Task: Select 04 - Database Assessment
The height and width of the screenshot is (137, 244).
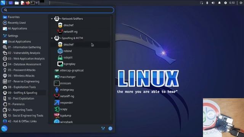Action: click(24, 64)
